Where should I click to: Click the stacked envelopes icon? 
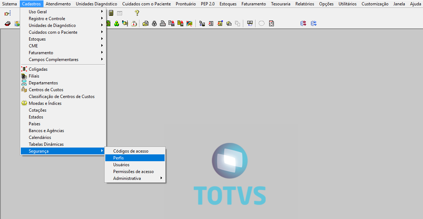[x=229, y=24]
